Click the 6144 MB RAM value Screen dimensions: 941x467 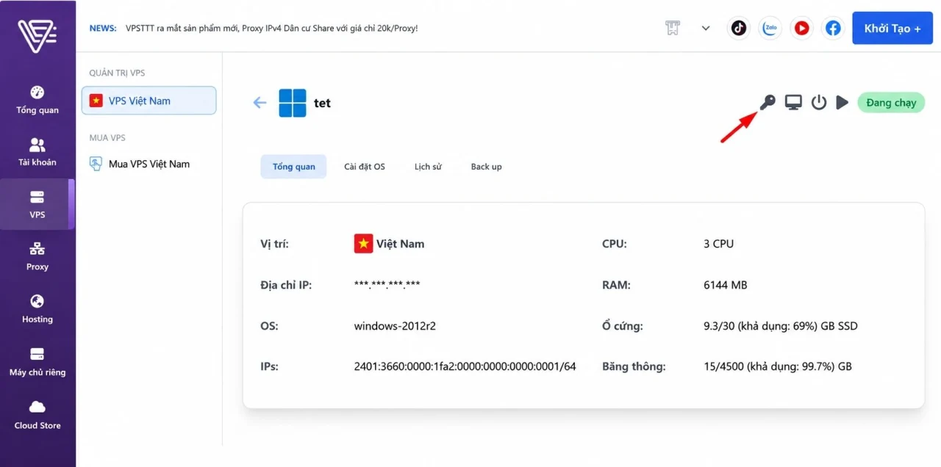(725, 284)
